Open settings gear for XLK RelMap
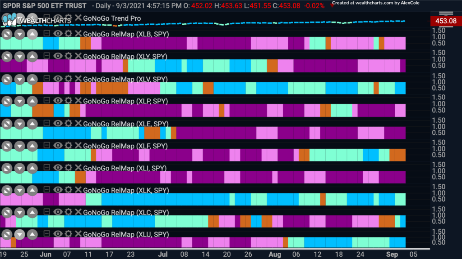The image size is (462, 259). pos(69,190)
